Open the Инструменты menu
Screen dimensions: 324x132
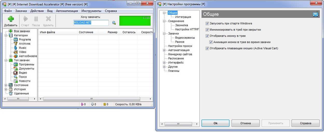pos(91,11)
